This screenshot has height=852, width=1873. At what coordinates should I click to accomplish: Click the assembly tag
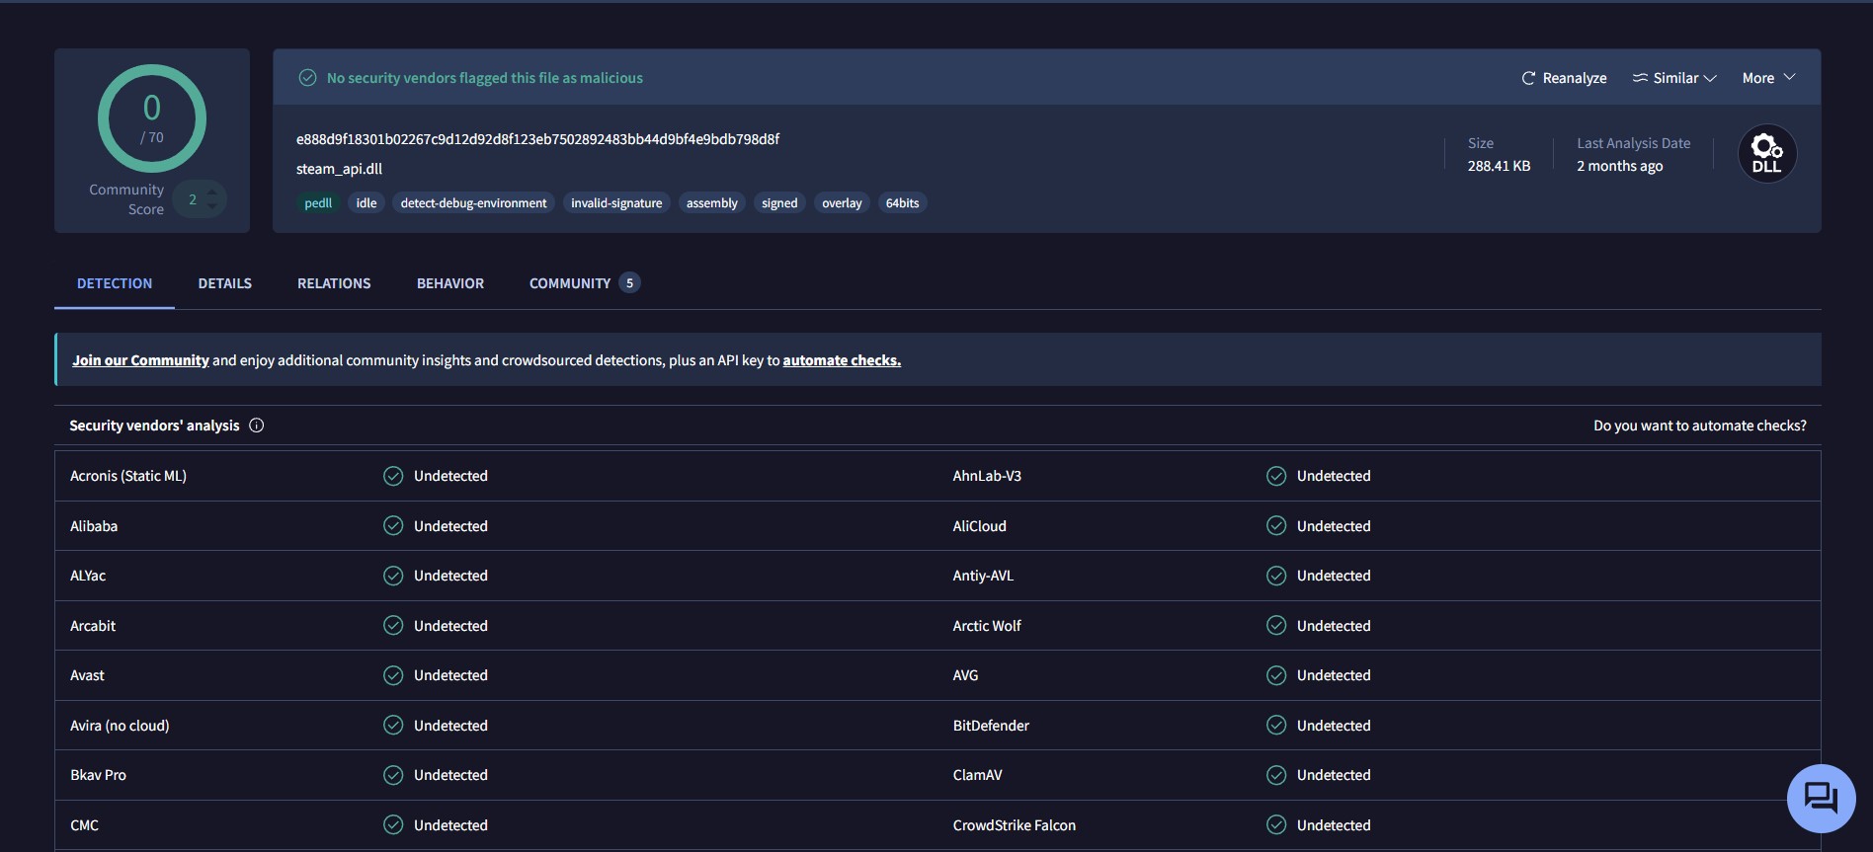(712, 203)
